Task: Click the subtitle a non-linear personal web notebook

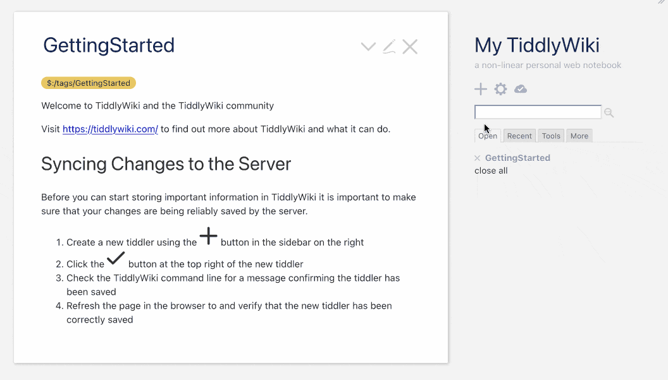Action: point(548,65)
